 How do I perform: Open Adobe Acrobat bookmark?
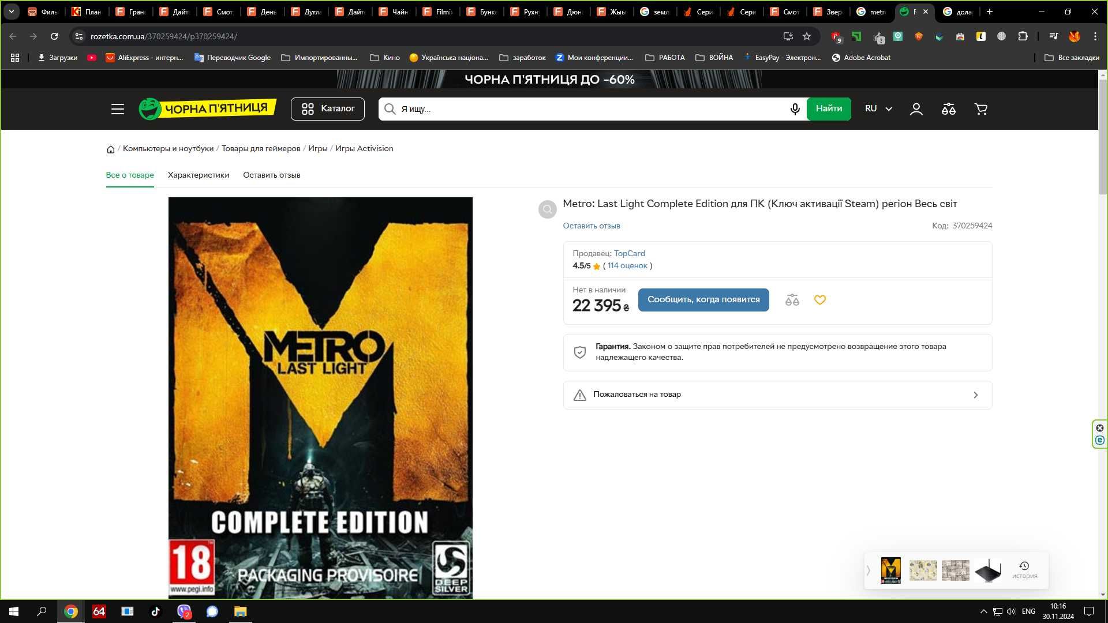coord(861,58)
